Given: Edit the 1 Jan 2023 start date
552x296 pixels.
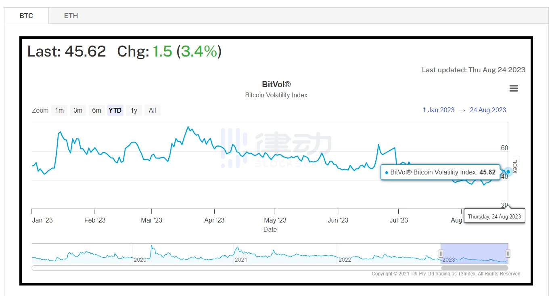Looking at the screenshot, I should click(x=439, y=110).
